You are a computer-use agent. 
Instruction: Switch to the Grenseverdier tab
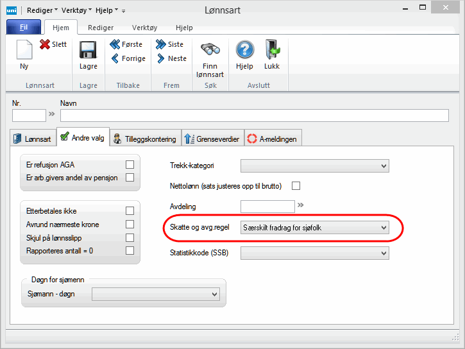pos(212,138)
